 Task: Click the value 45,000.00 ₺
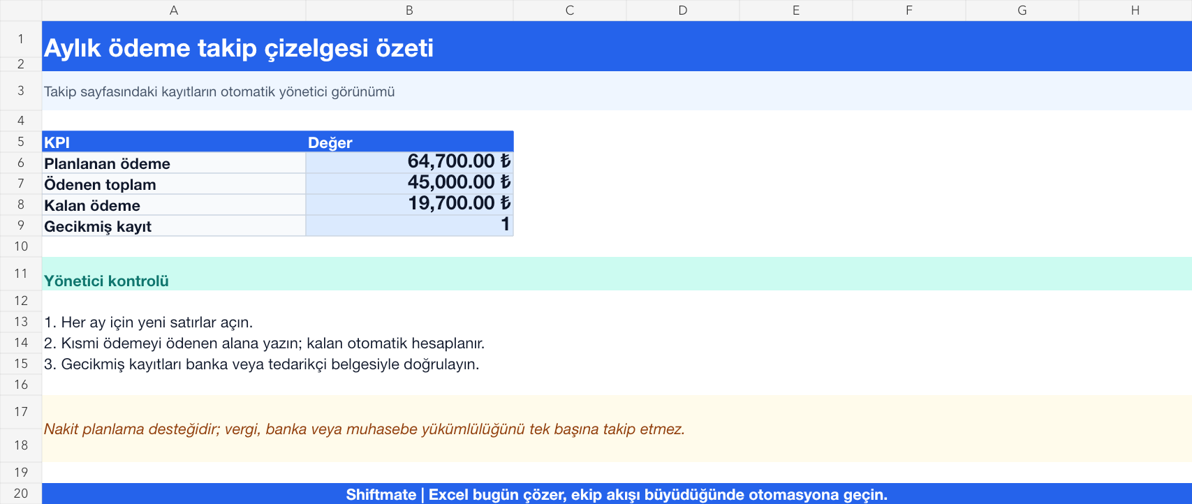(409, 184)
